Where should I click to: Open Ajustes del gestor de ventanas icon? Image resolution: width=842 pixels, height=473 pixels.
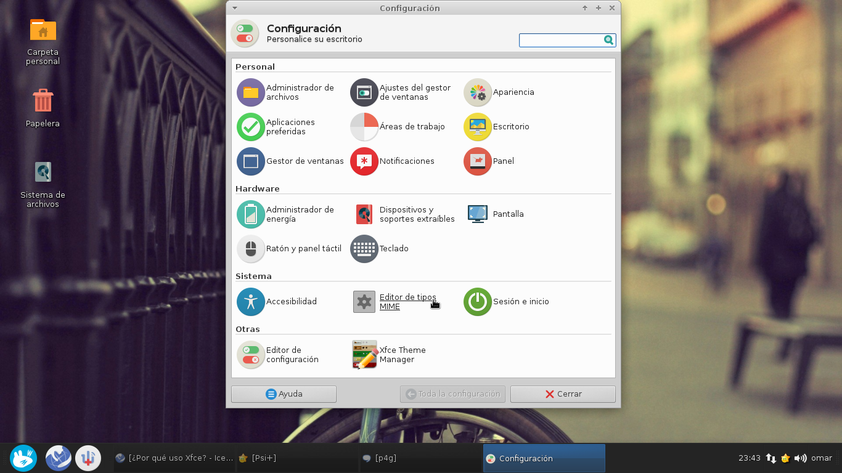(364, 92)
